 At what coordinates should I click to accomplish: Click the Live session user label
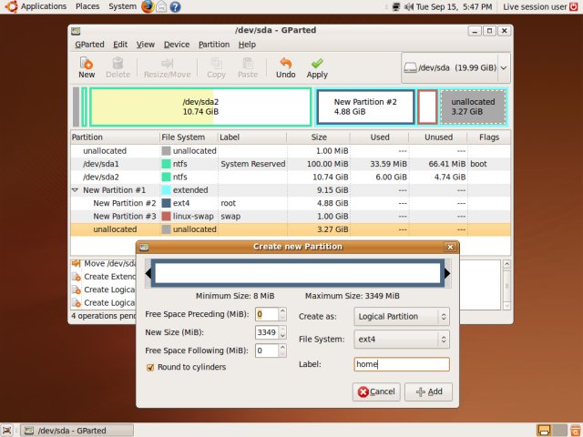[535, 6]
